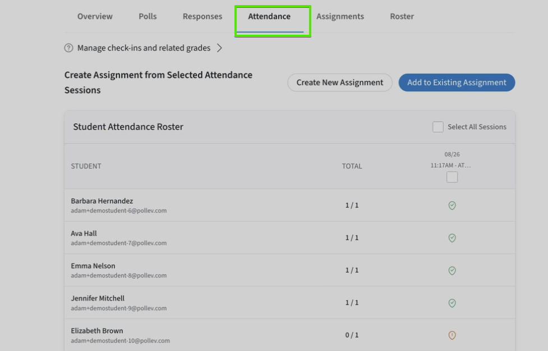Image resolution: width=548 pixels, height=351 pixels.
Task: Click Emma Nelson's green attendance indicator
Action: (452, 270)
